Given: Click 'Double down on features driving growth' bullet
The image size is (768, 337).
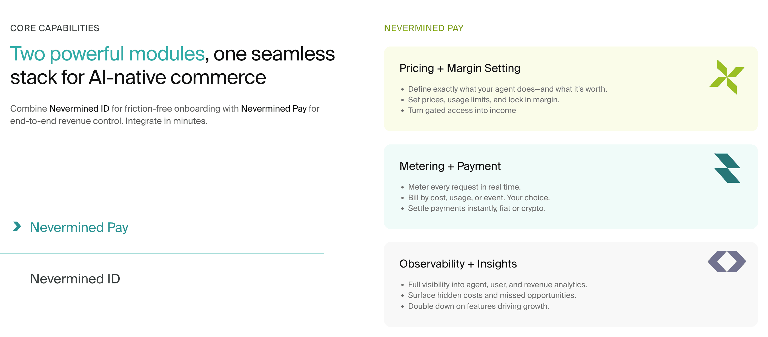Looking at the screenshot, I should pyautogui.click(x=478, y=306).
